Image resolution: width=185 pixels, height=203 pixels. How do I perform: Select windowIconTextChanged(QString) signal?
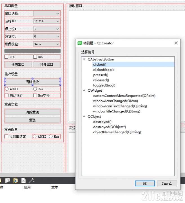(120, 106)
